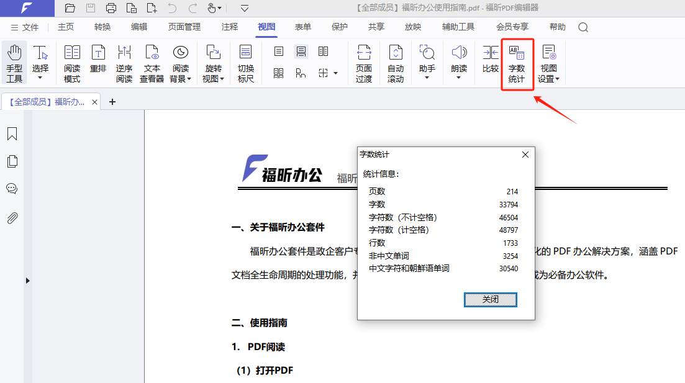Enable Reflow (重排) view

tap(98, 60)
